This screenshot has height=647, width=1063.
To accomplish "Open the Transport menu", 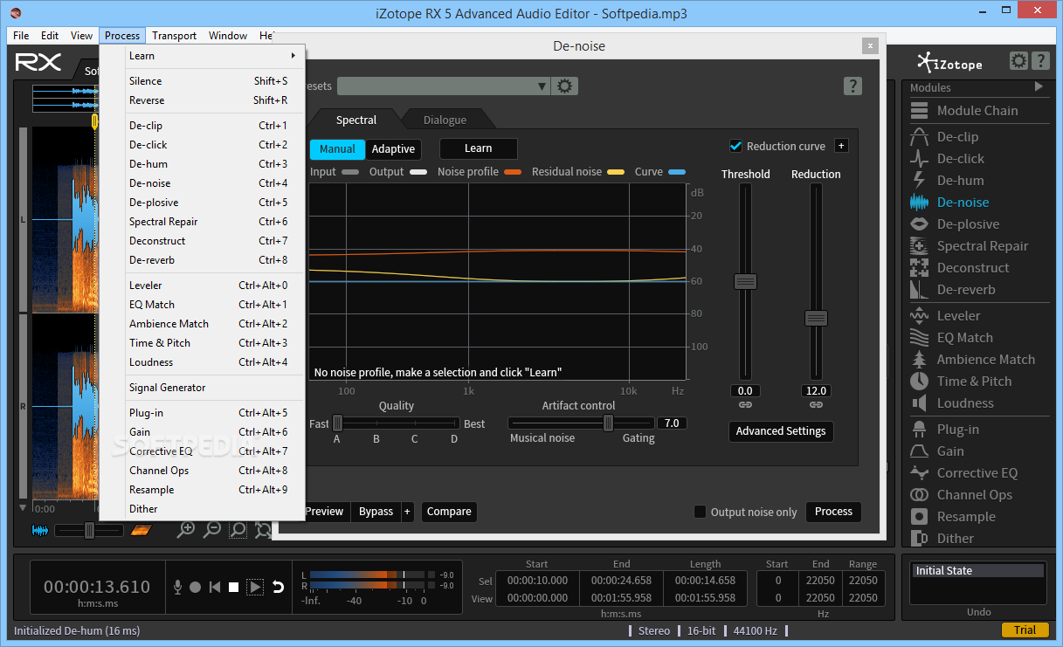I will 174,36.
